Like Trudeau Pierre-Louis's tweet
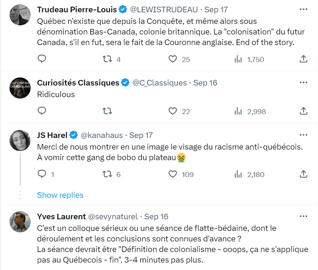Image resolution: width=318 pixels, height=270 pixels. pyautogui.click(x=173, y=59)
